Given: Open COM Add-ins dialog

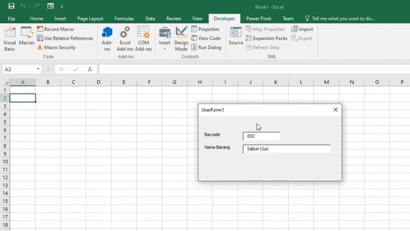Looking at the screenshot, I should [x=143, y=38].
